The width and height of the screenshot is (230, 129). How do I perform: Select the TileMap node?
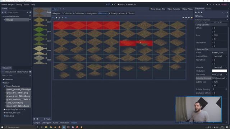tap(9, 20)
